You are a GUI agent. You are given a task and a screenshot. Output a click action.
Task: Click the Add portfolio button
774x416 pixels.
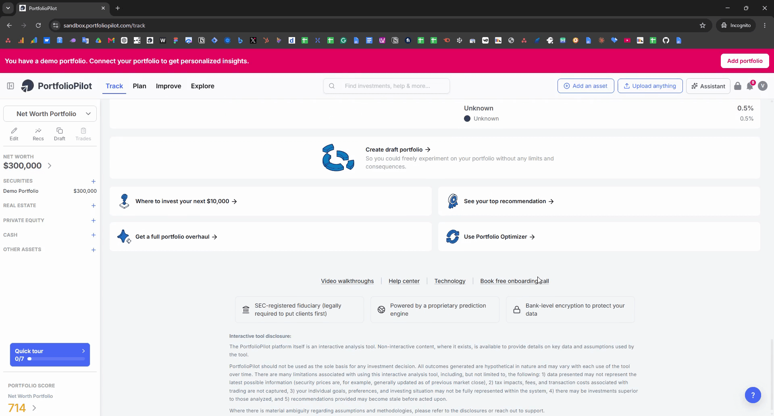click(745, 61)
